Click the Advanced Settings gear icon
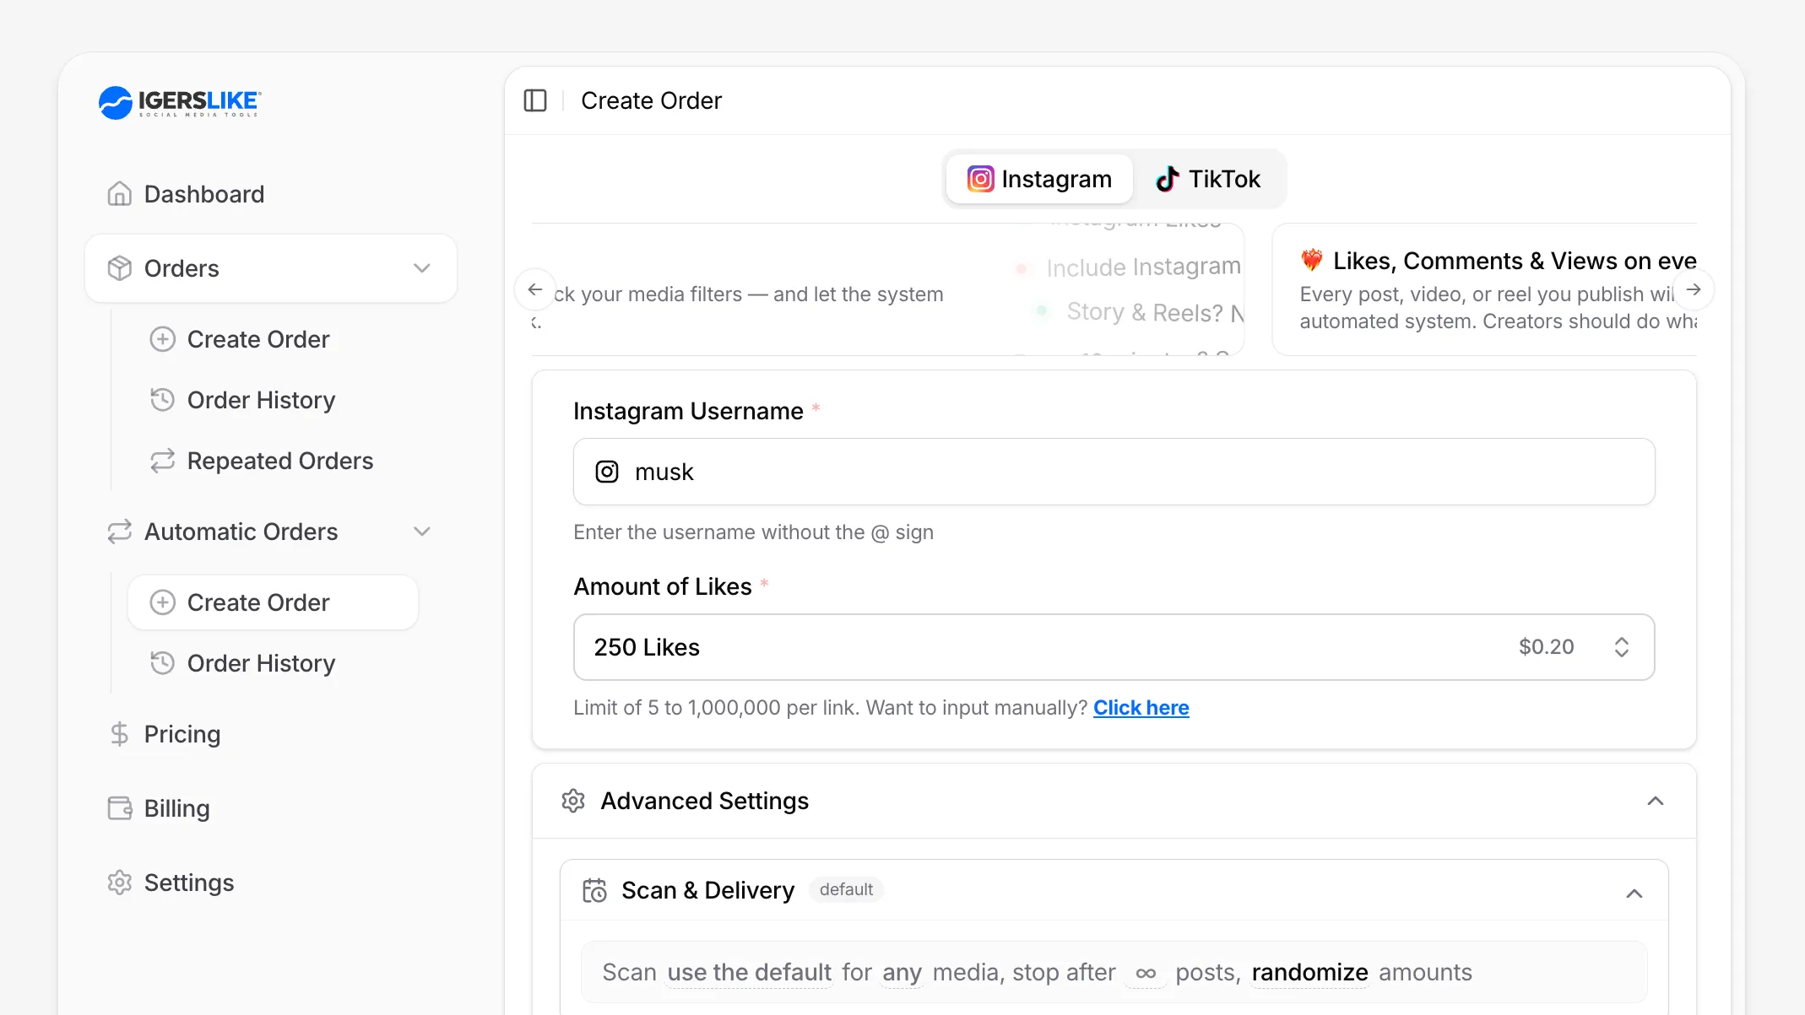Image resolution: width=1805 pixels, height=1015 pixels. click(573, 801)
